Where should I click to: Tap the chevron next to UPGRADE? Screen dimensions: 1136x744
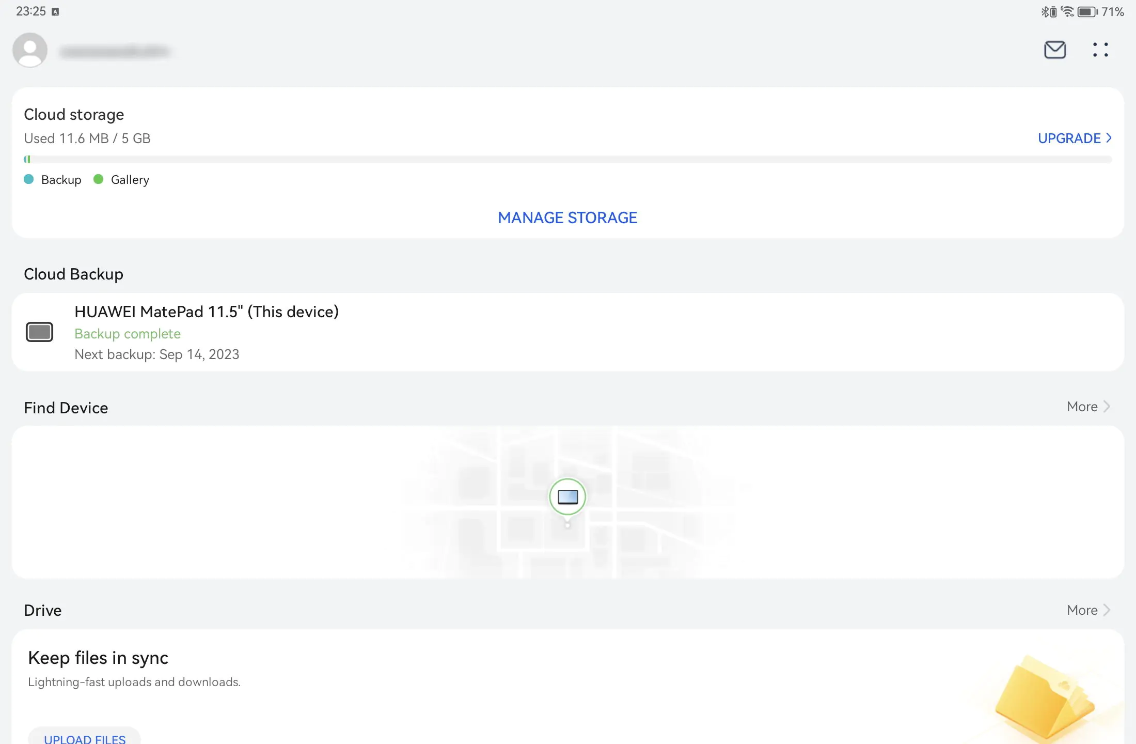pos(1109,138)
